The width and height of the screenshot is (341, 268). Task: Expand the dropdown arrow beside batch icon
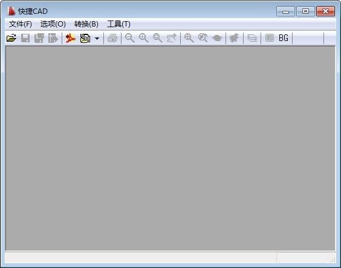(x=97, y=39)
